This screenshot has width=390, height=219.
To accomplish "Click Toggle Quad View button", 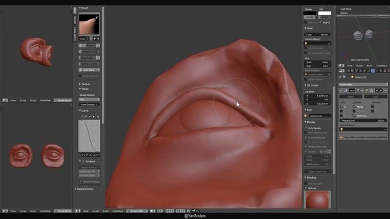I will 317,172.
